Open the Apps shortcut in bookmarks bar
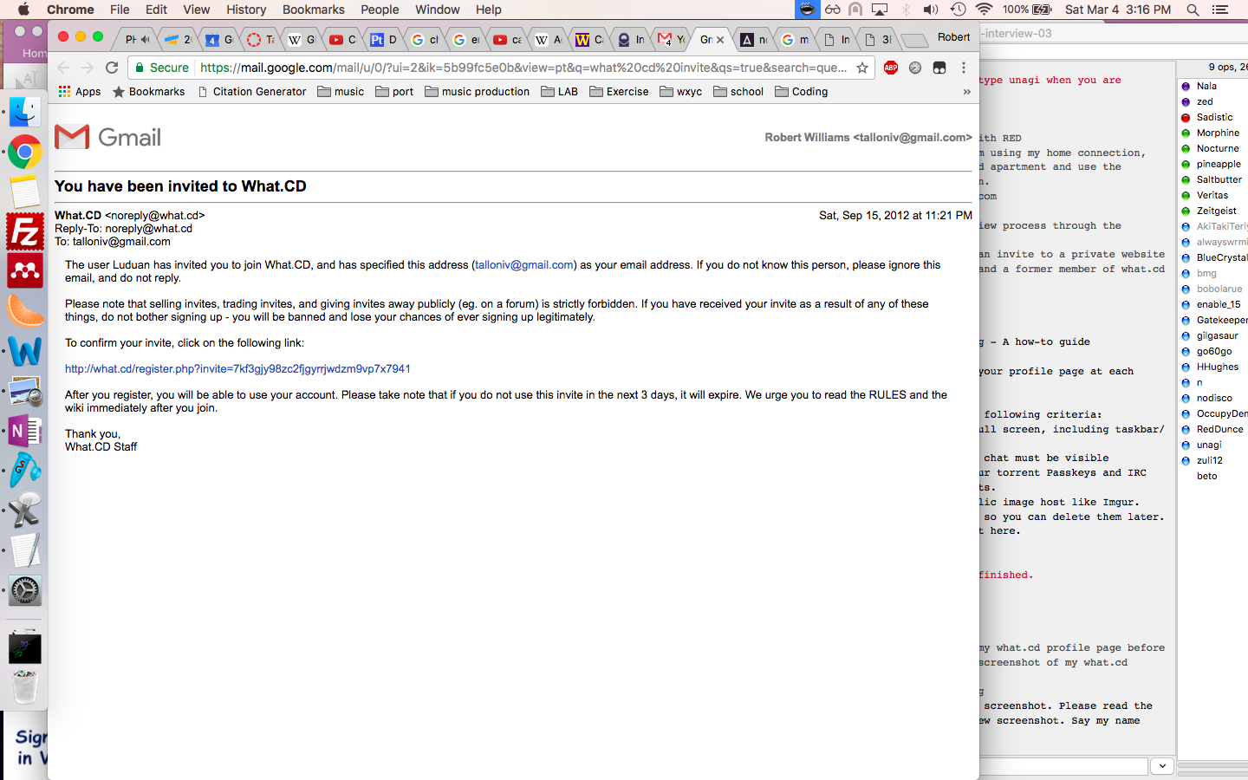This screenshot has height=780, width=1248. tap(80, 92)
